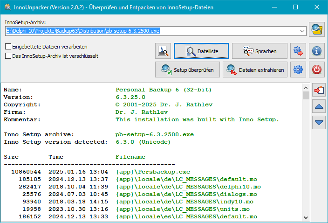Click the output scrollbar thumb
The width and height of the screenshot is (328, 223).
[x=306, y=96]
